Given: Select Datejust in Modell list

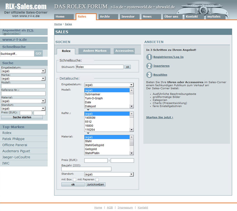Looking at the screenshot, I should coord(107,106).
